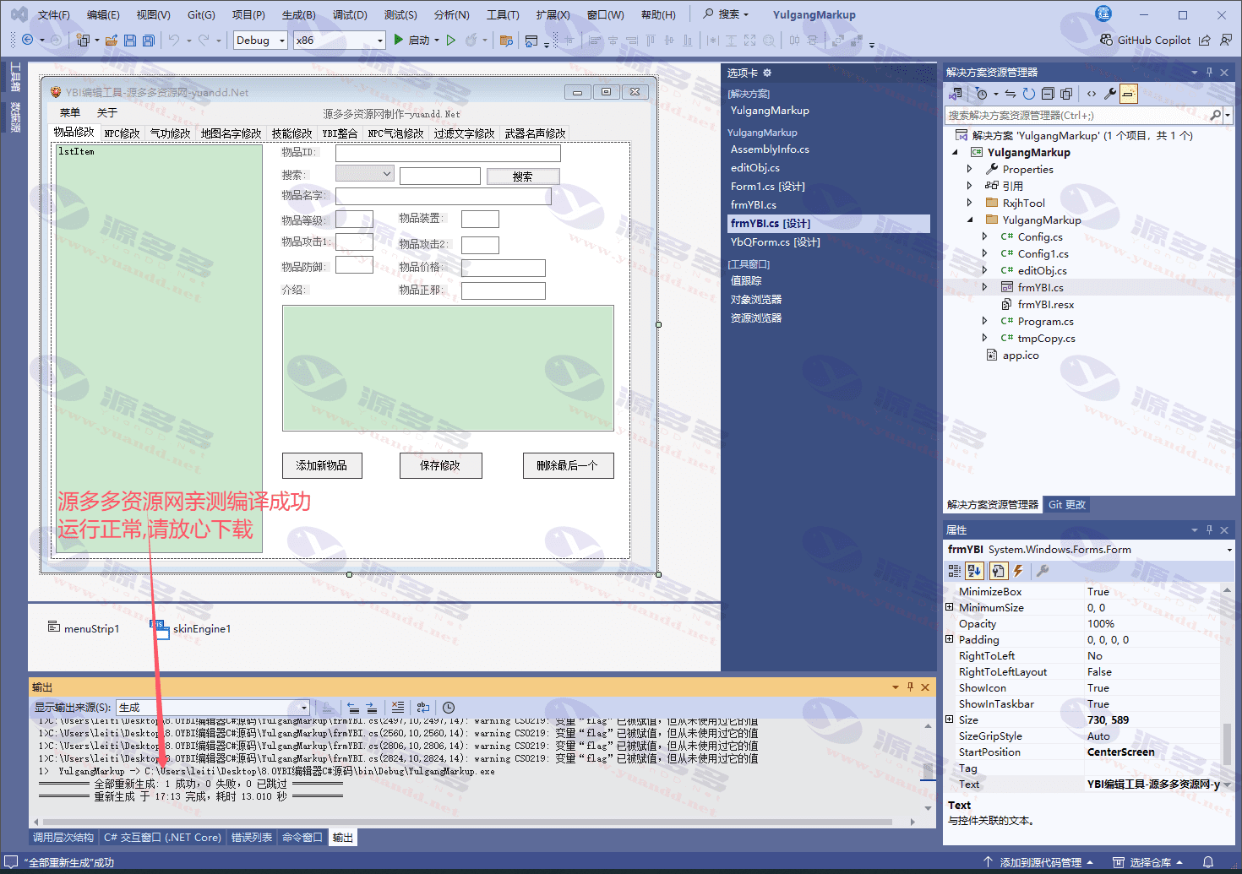This screenshot has height=874, width=1242.
Task: Click the Pending Changes Filter clock icon
Action: pos(981,94)
